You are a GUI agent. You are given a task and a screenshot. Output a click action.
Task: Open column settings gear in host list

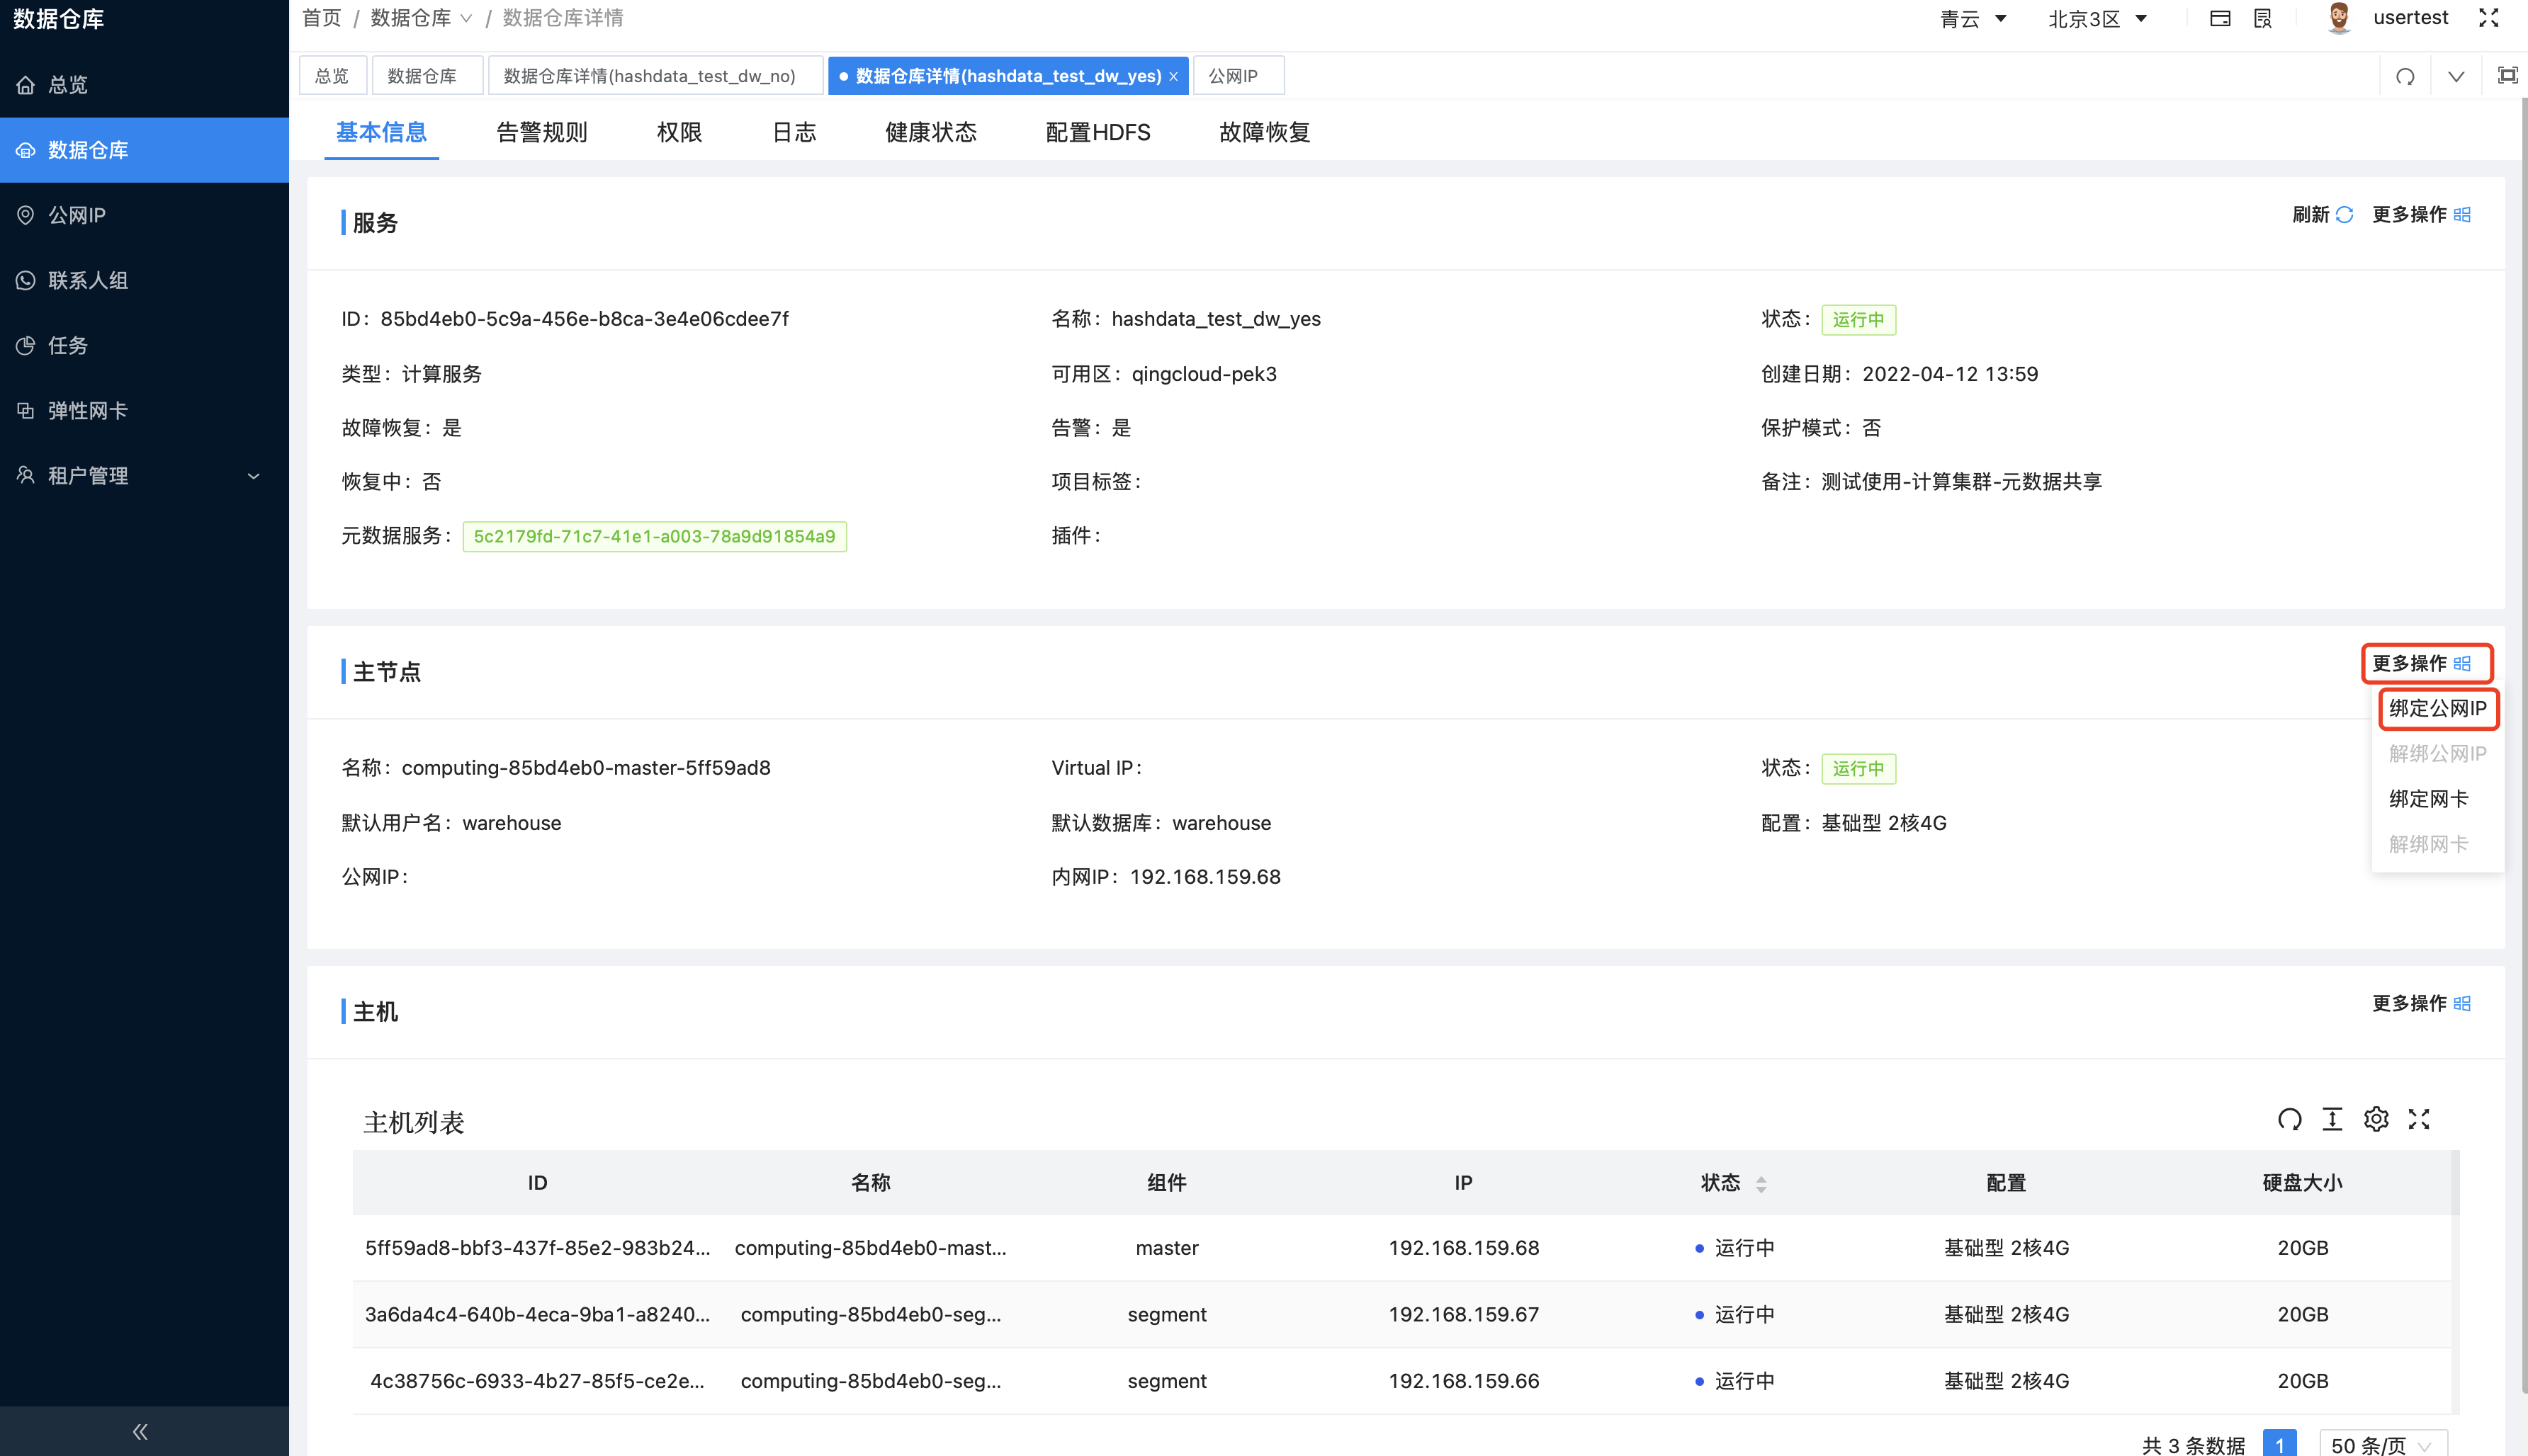click(2376, 1119)
